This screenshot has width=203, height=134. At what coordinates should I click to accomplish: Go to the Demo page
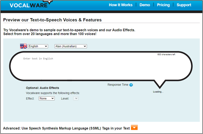point(145,5)
